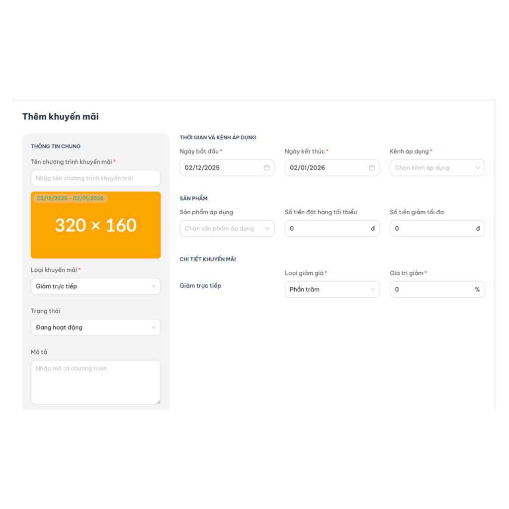This screenshot has height=509, width=509.
Task: Click the date range badge on banner
Action: [70, 198]
